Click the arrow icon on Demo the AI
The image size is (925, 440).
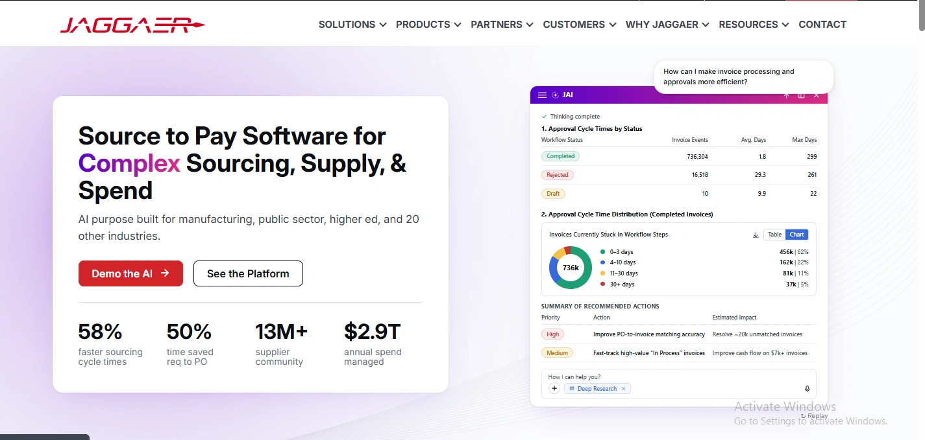[165, 273]
